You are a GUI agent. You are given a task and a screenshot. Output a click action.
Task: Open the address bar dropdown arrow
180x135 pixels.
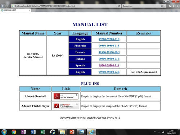click(x=116, y=6)
